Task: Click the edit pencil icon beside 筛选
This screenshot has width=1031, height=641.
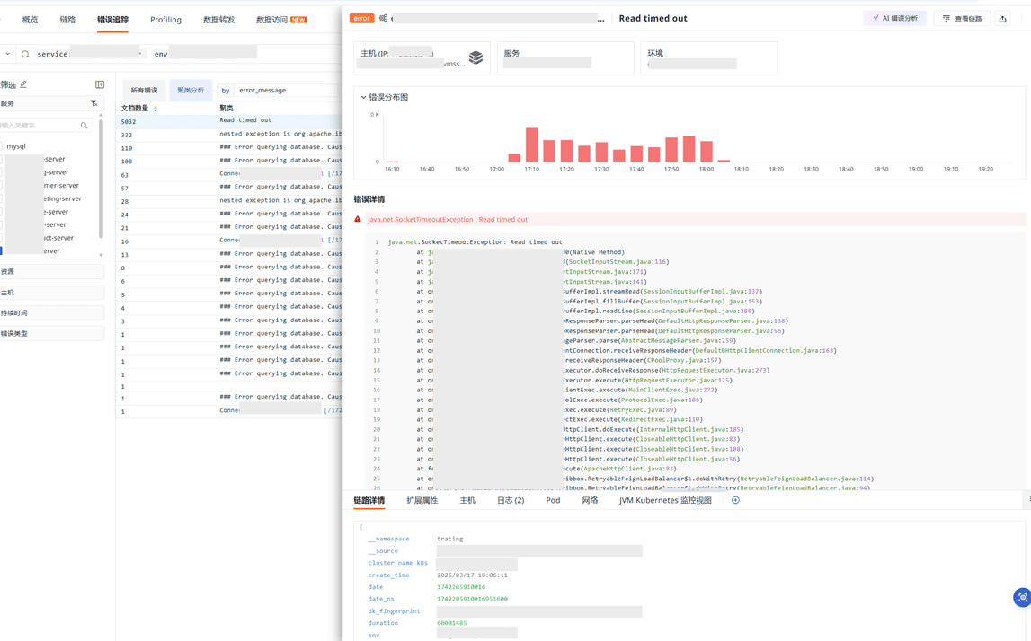Action: click(x=24, y=84)
